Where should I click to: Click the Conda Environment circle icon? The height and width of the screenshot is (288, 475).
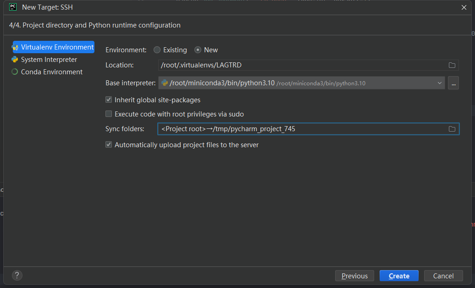point(15,72)
